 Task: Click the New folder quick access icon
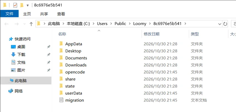click(22, 5)
